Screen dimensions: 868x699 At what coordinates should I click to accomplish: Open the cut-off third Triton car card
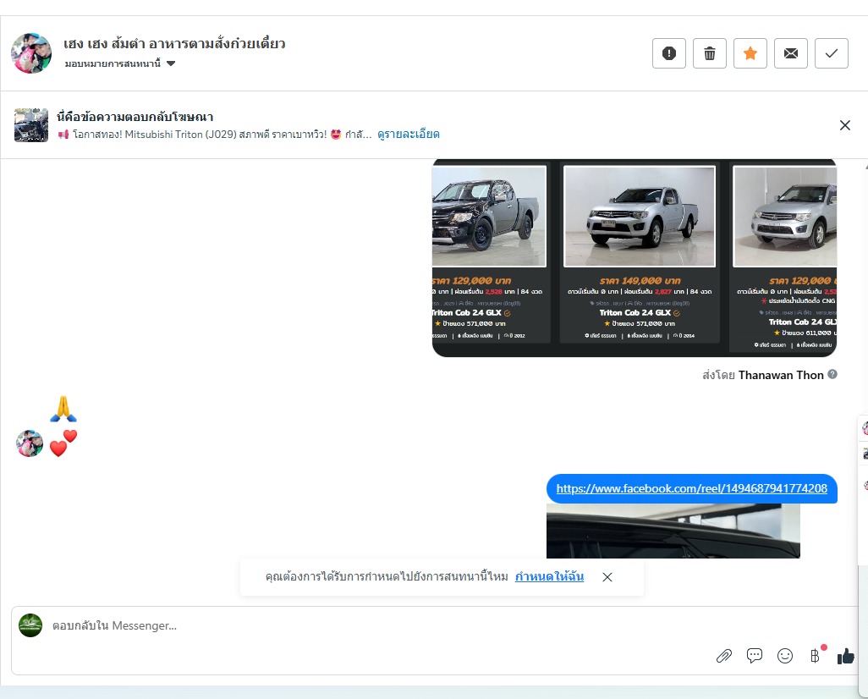coord(783,257)
